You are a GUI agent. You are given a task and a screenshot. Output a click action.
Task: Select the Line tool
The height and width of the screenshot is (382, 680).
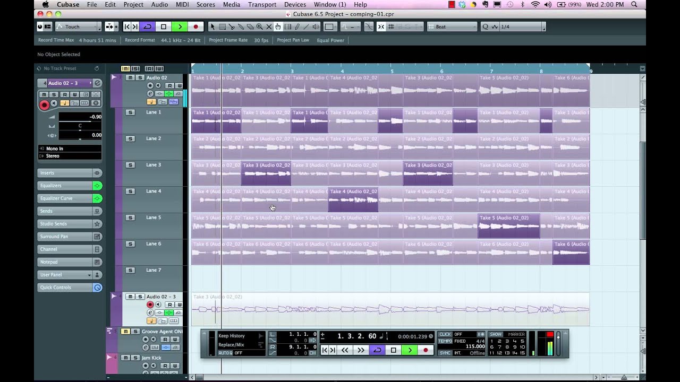click(x=306, y=27)
